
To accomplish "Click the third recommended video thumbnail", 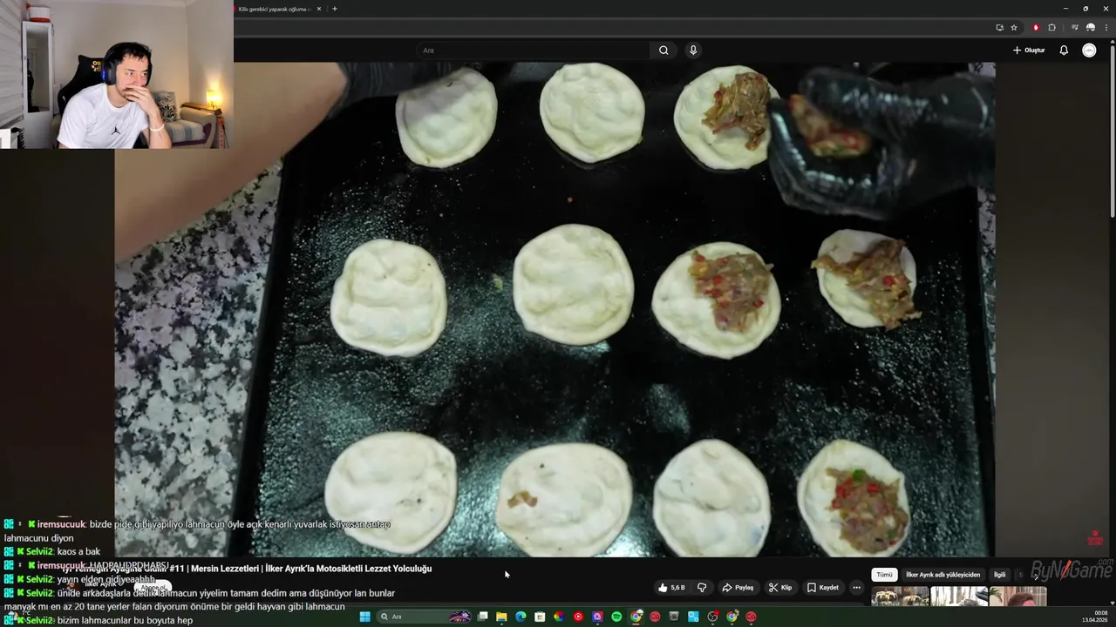I will coord(1019,597).
